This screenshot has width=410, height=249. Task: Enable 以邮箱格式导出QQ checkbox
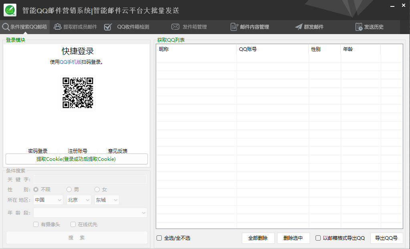coord(318,238)
